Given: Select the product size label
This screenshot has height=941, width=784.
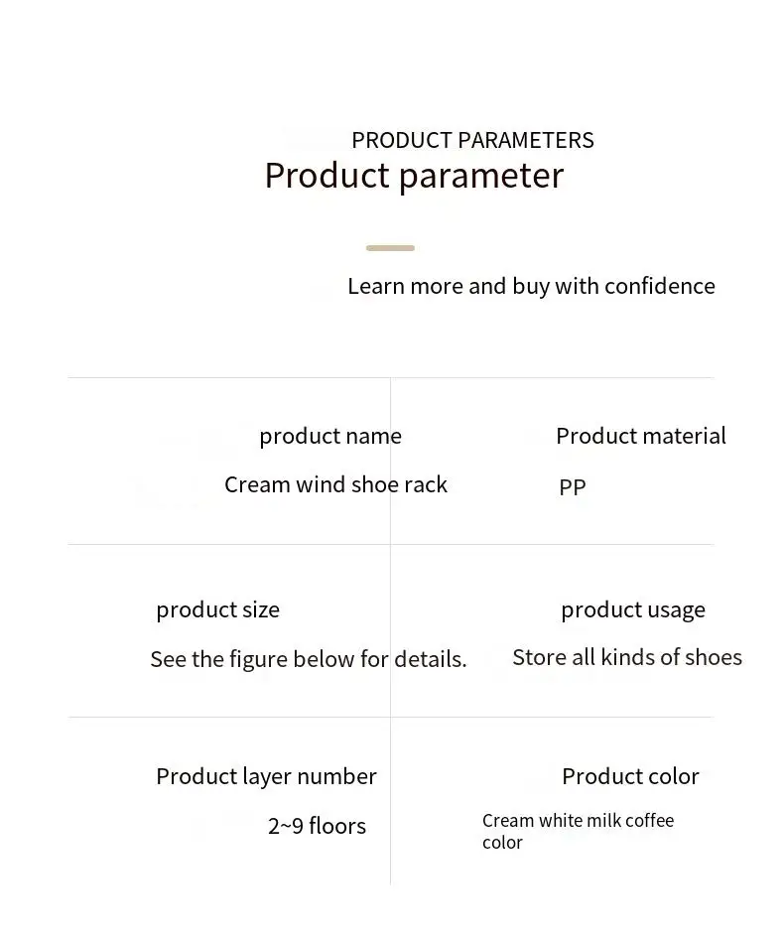Looking at the screenshot, I should [x=217, y=609].
